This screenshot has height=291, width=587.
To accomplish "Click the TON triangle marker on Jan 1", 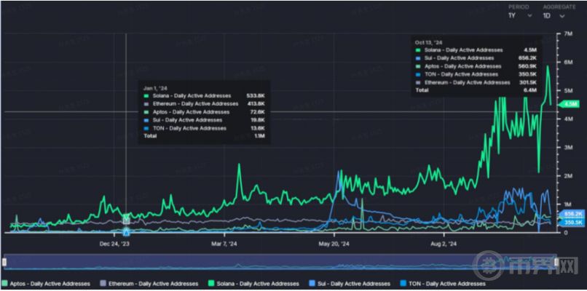I will coord(126,232).
